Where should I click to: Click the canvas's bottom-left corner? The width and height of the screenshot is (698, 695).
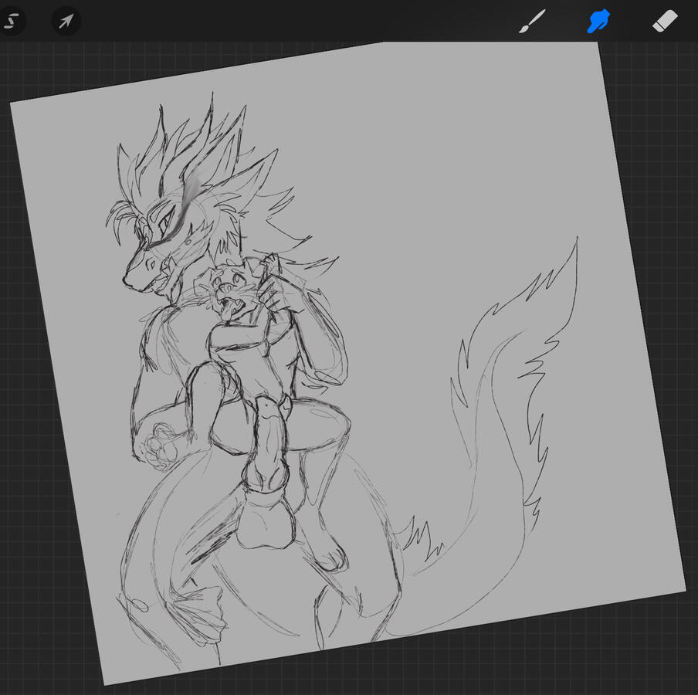(105, 682)
